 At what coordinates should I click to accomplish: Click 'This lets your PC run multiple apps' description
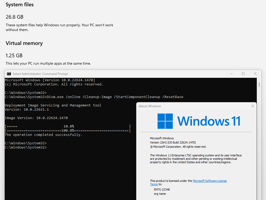48,64
